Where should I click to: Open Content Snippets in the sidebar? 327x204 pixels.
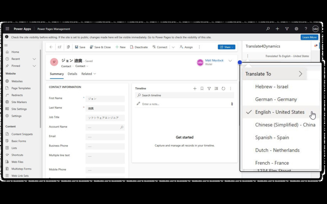pos(21,134)
